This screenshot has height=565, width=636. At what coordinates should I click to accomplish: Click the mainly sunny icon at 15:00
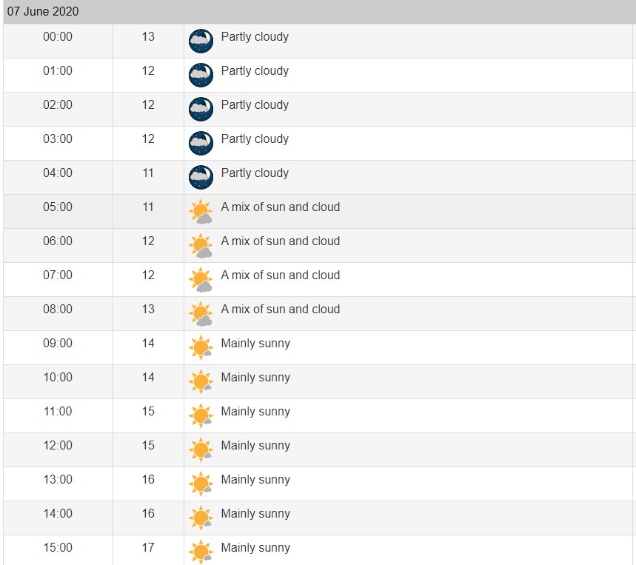201,552
